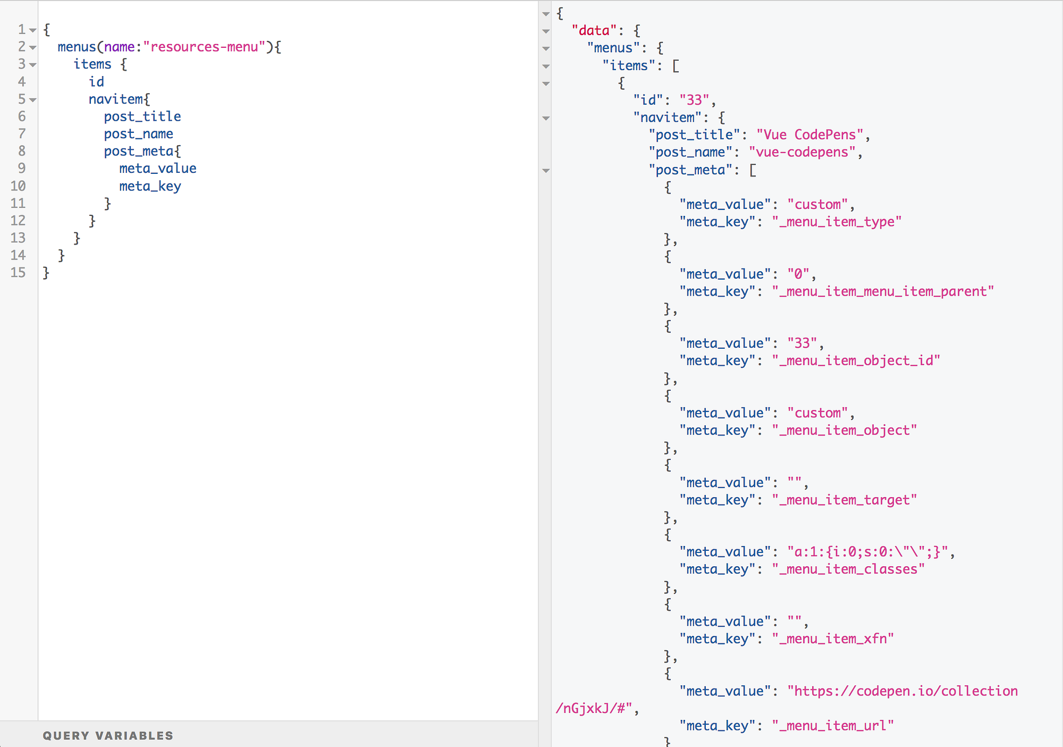The image size is (1063, 747).
Task: Click line number 10 in the gutter
Action: click(x=18, y=186)
